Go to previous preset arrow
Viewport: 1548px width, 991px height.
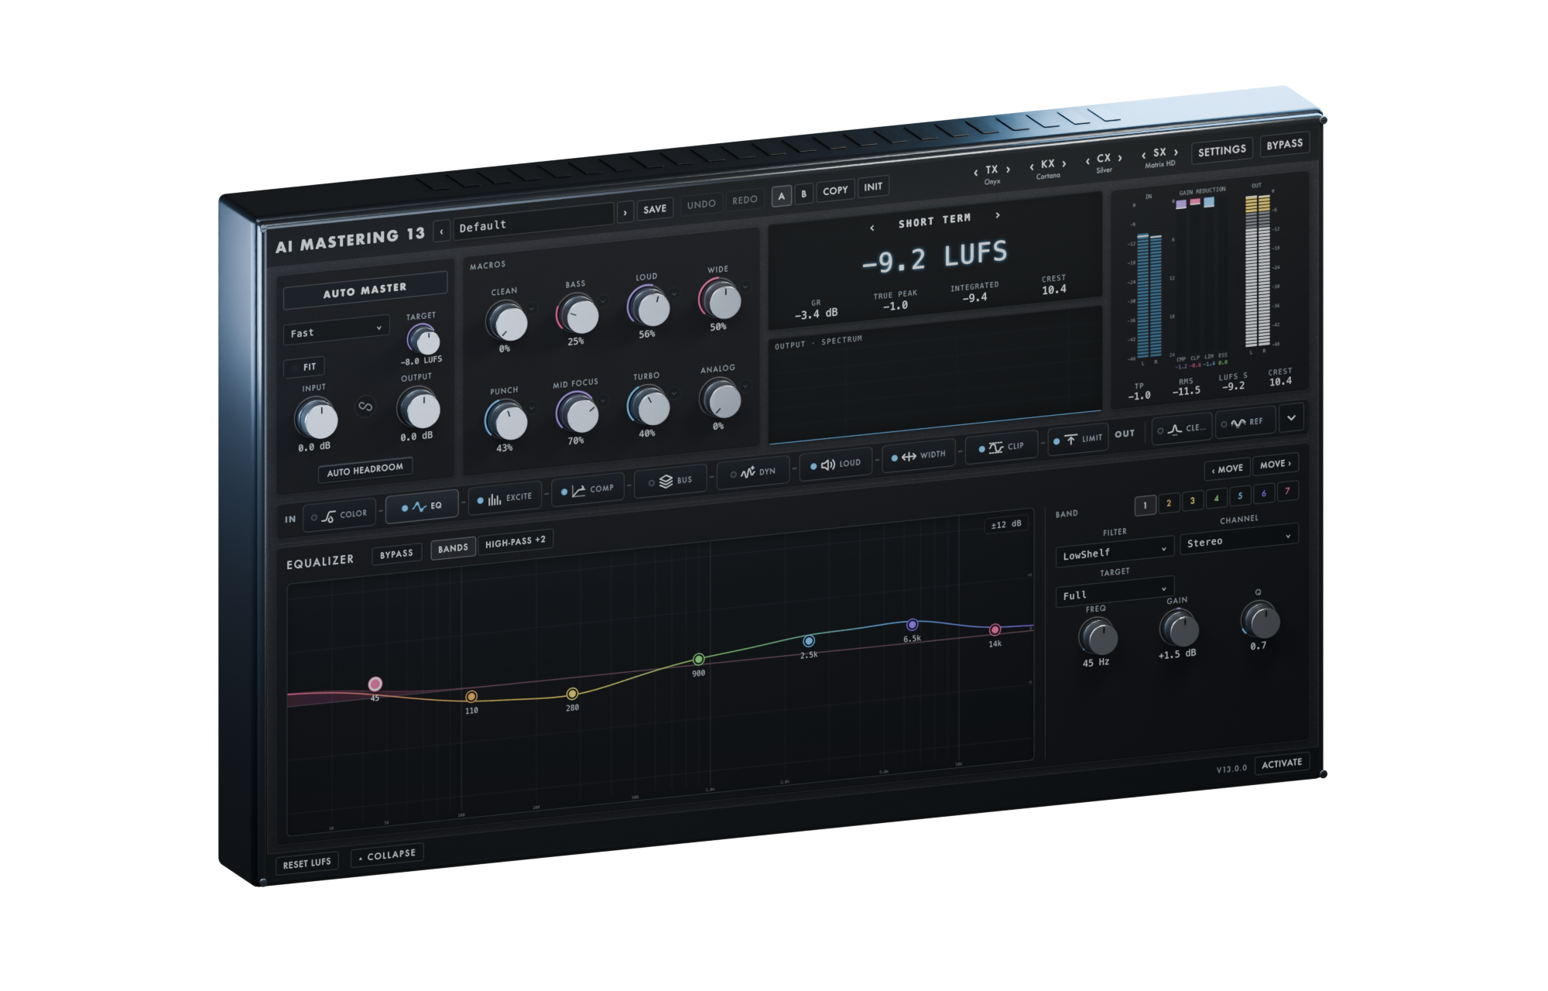pyautogui.click(x=442, y=231)
